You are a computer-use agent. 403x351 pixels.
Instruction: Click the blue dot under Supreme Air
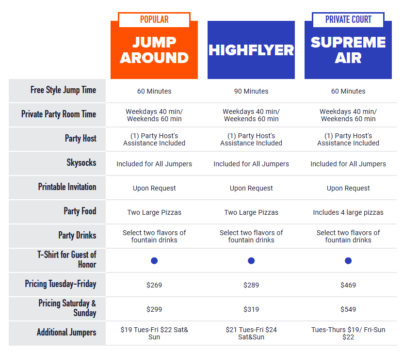tap(348, 261)
